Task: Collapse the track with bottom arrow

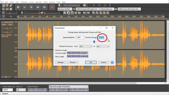Action: (6, 77)
